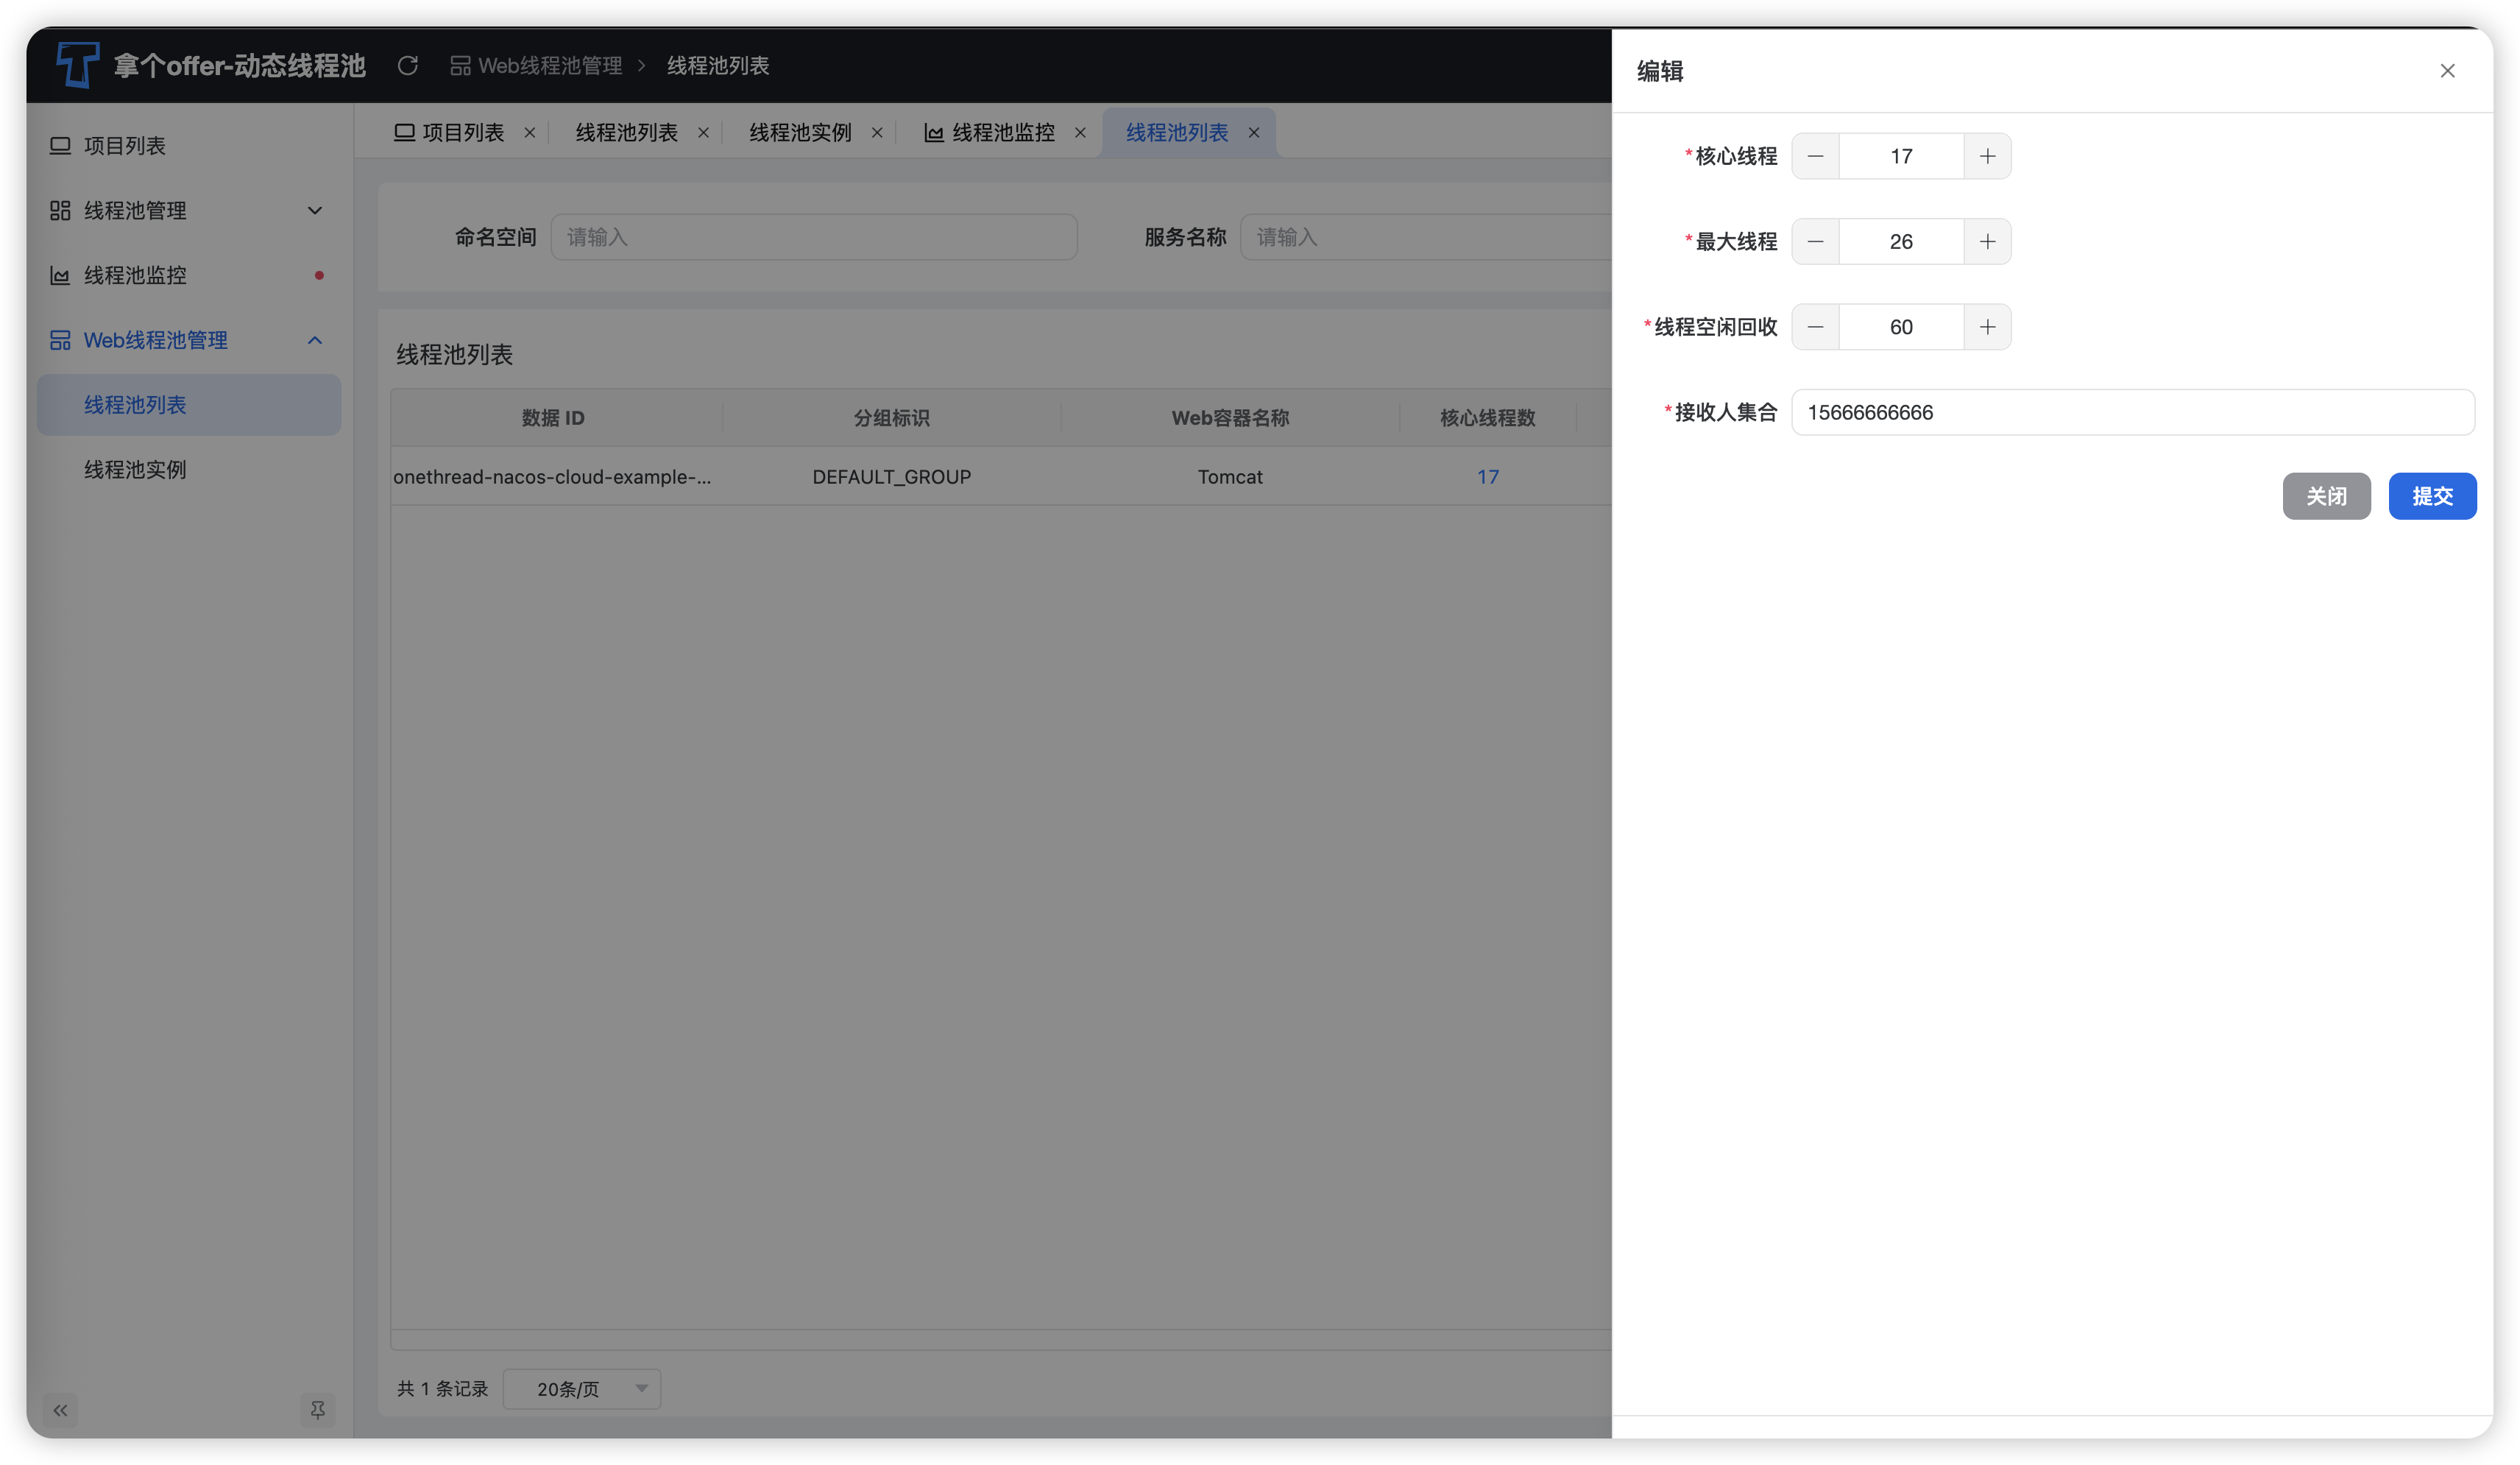The image size is (2520, 1465).
Task: Decrease 核心线程 value with minus button
Action: point(1815,156)
